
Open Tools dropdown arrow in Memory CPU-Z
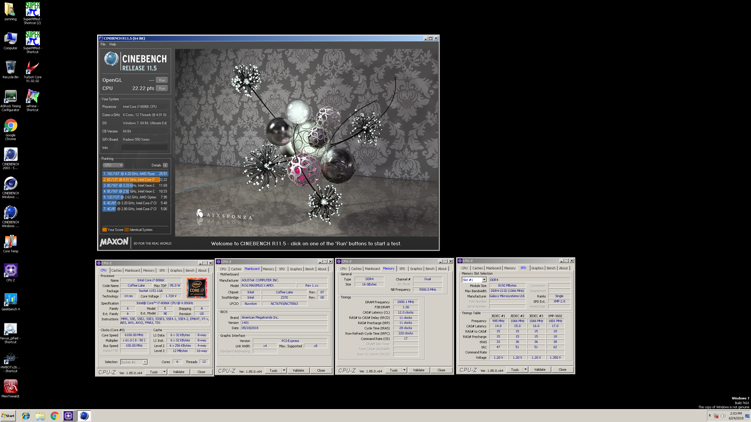[x=405, y=370]
